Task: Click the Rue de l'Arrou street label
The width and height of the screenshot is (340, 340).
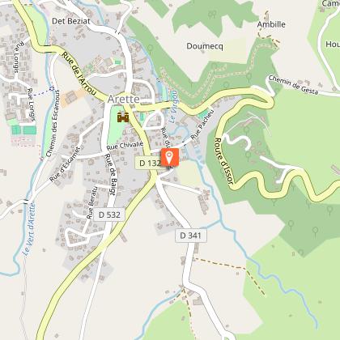Action: (79, 74)
